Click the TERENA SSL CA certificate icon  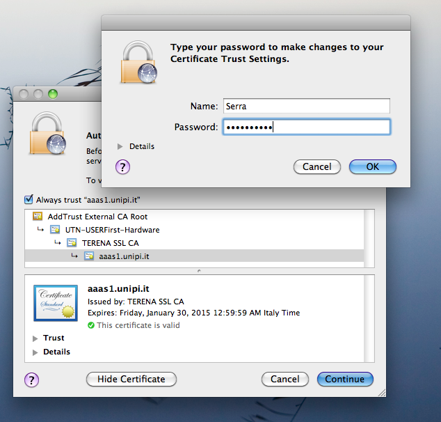[x=72, y=242]
